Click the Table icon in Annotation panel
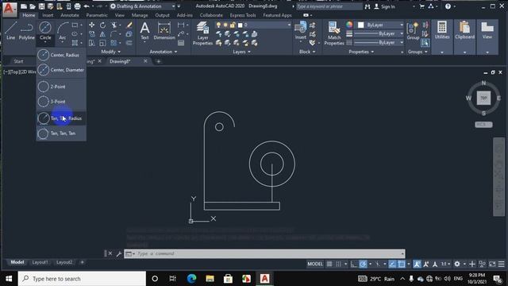 click(181, 43)
